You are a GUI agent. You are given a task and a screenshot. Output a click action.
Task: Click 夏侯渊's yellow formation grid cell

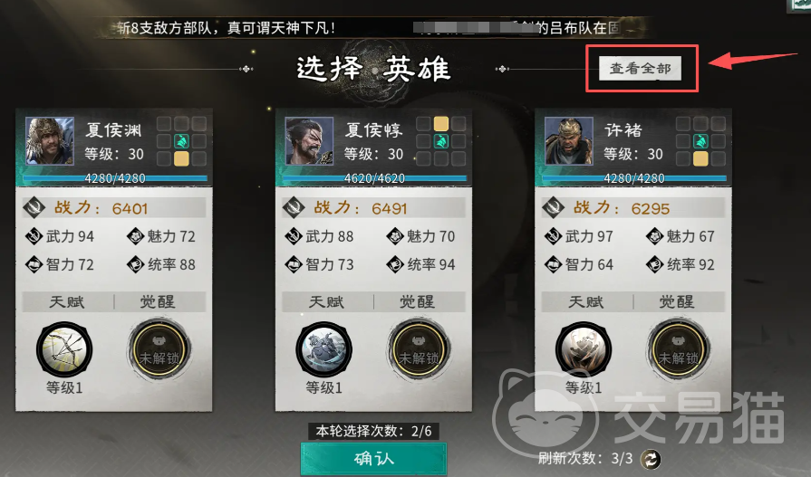coord(181,158)
